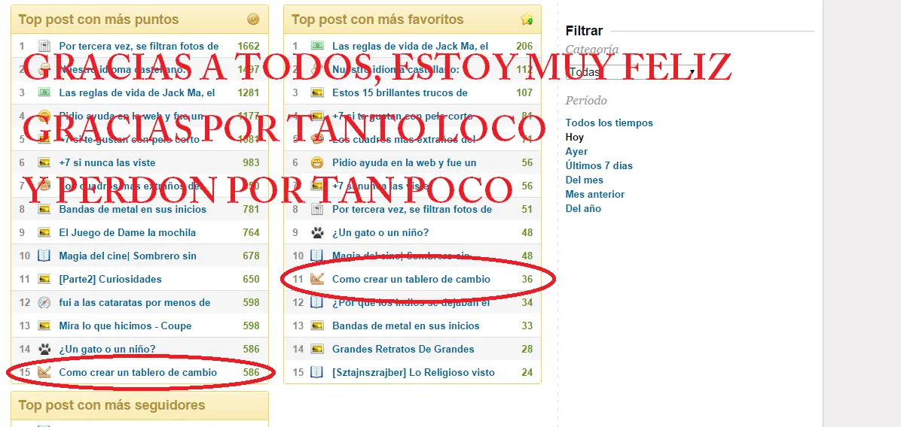Click the image icon beside 'Bandas de metal' in the puntos list
Screen dimensions: 901x427
(x=44, y=209)
